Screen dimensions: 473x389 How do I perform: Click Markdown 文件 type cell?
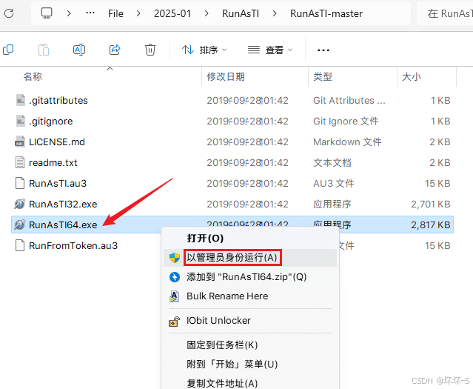[347, 142]
